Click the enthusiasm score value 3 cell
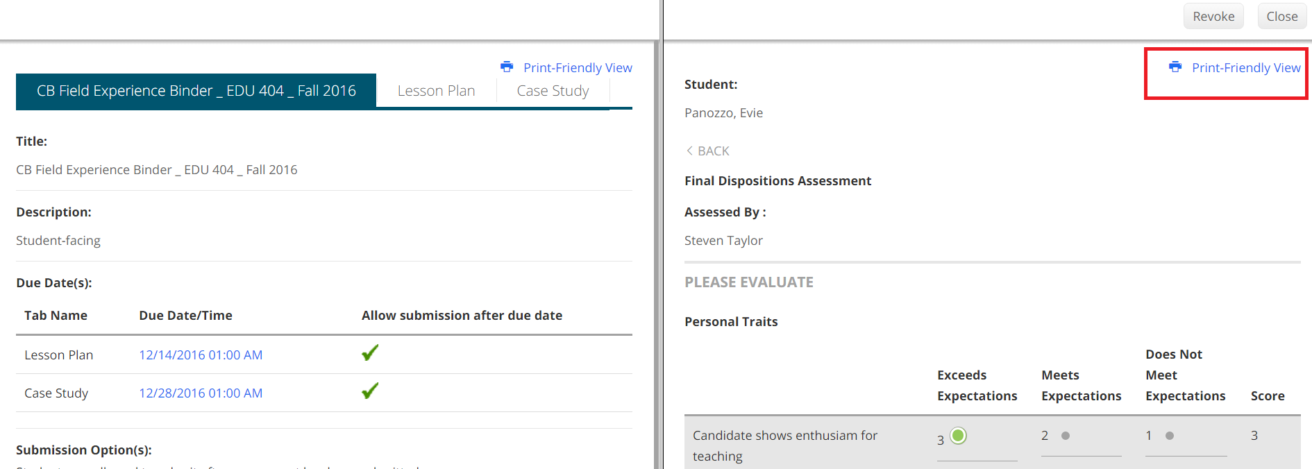This screenshot has width=1312, height=469. click(1254, 436)
